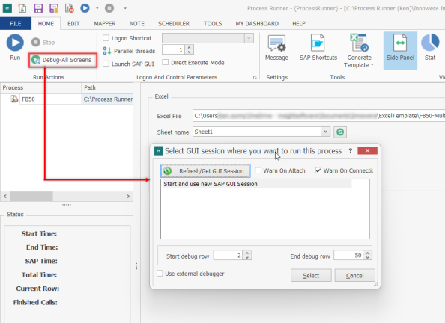Screen dimensions: 445x323
Task: Click the New document quick access icon
Action: tap(22, 8)
